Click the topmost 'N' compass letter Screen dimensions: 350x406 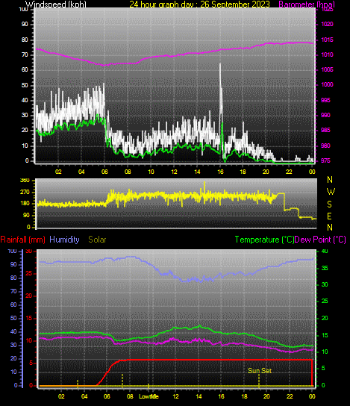(x=330, y=179)
